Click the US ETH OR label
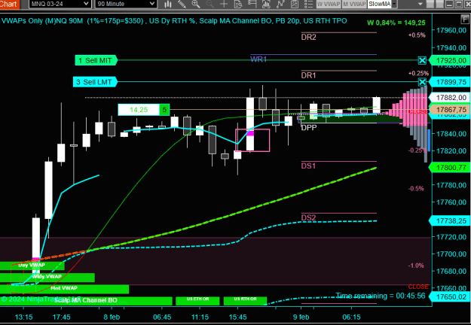This screenshot has height=325, width=471. [197, 300]
